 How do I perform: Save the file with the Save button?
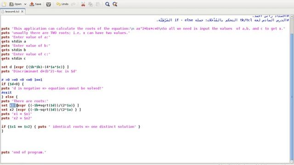tap(35, 4)
